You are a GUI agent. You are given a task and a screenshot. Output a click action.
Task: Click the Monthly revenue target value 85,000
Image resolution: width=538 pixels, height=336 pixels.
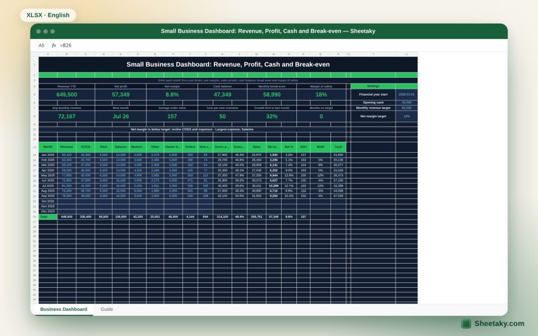407,108
